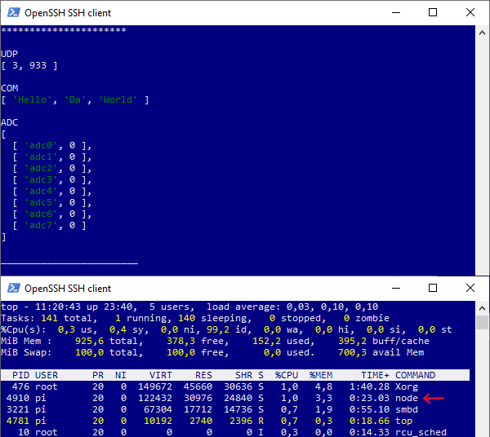Image resolution: width=490 pixels, height=437 pixels.
Task: Click the '%CPU' column header
Action: 287,375
